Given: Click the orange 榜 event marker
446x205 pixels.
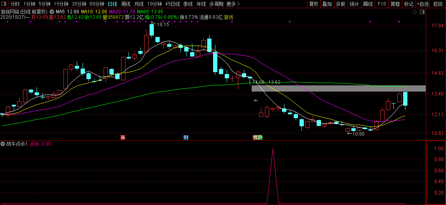Looking at the screenshot, I should 256,137.
